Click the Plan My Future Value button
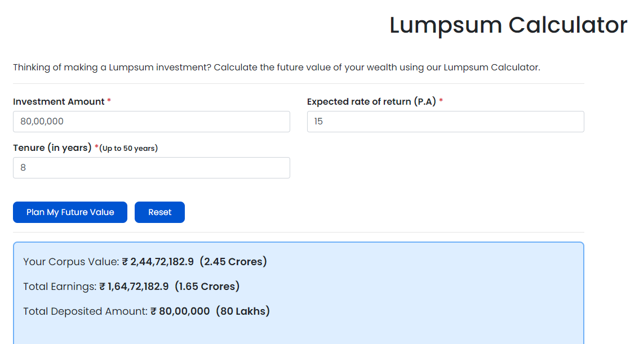Image resolution: width=639 pixels, height=344 pixels. (70, 212)
